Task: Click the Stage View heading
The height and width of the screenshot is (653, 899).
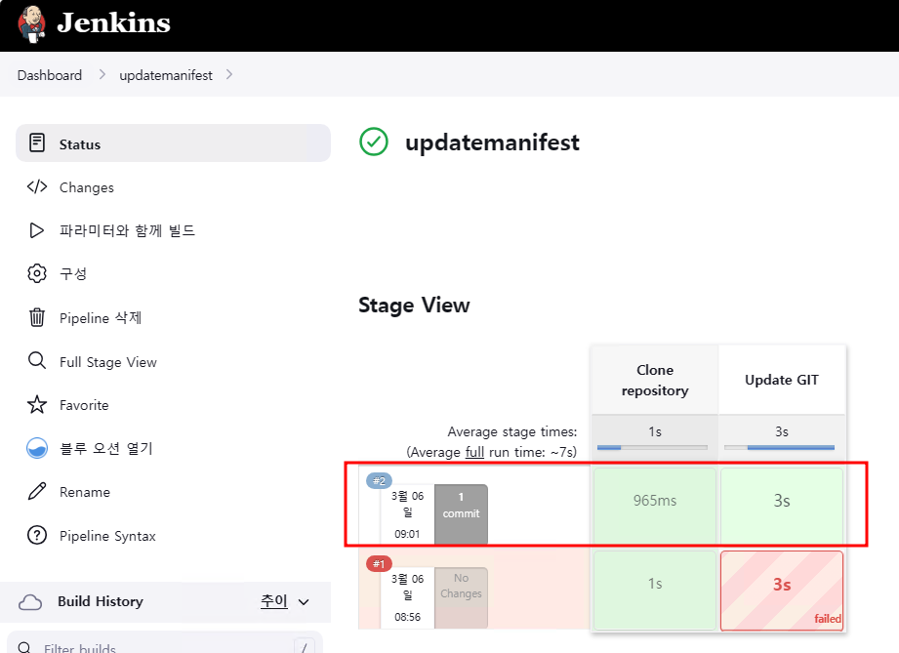Action: click(414, 305)
